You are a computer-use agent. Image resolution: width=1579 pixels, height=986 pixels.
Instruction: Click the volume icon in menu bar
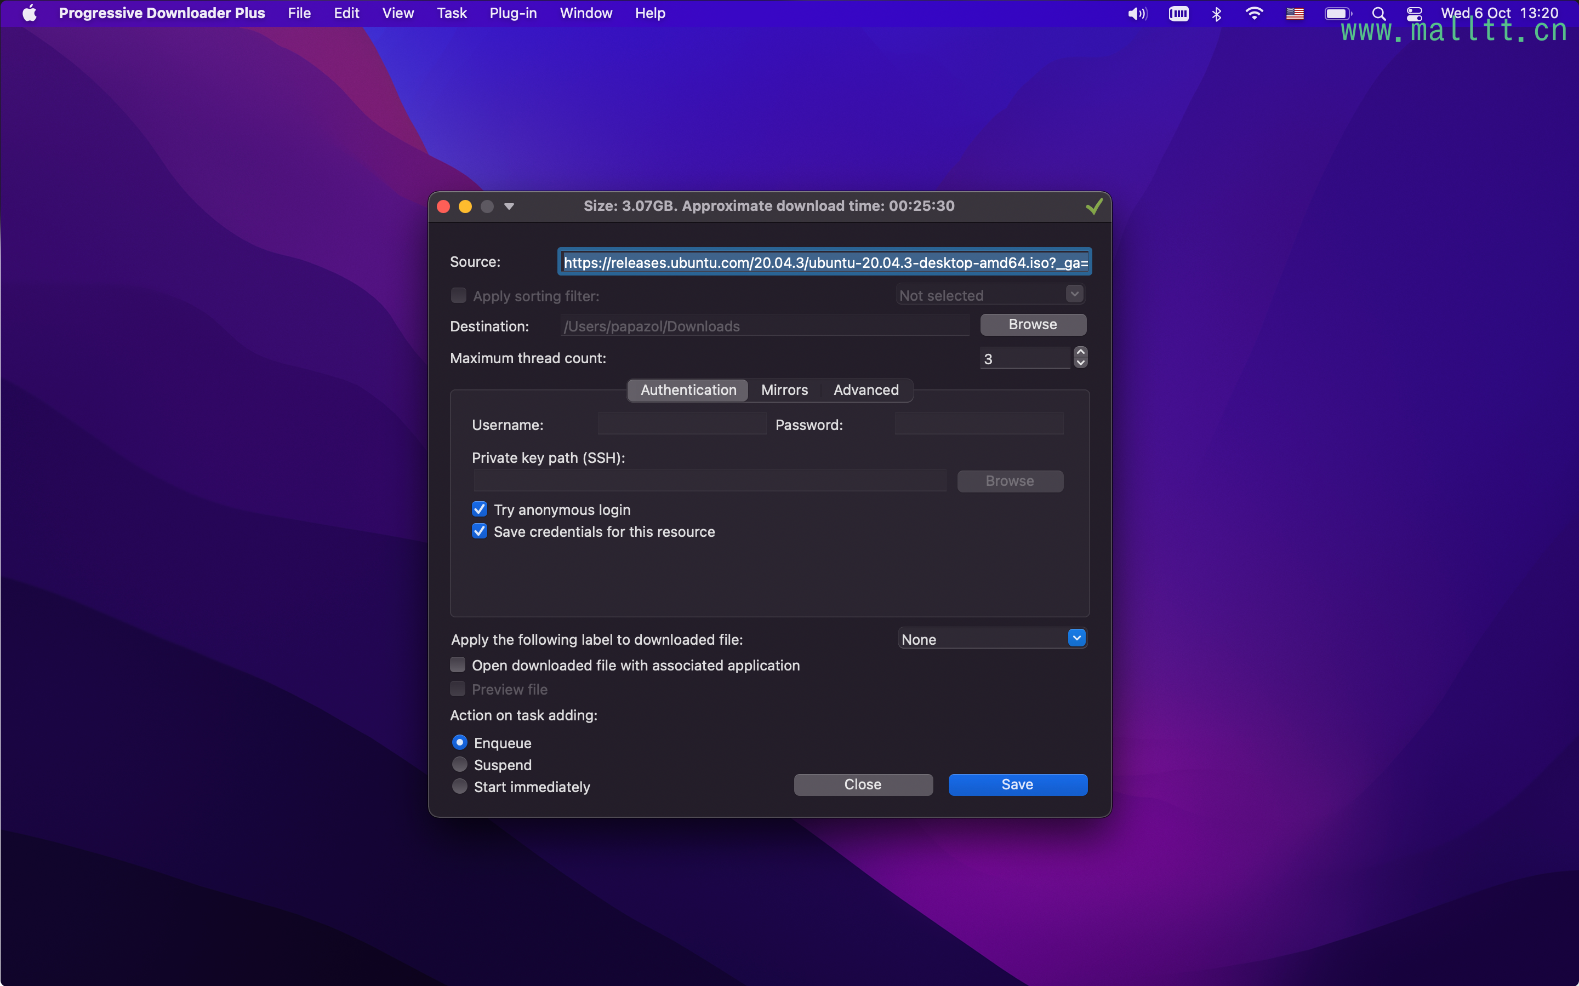coord(1137,14)
